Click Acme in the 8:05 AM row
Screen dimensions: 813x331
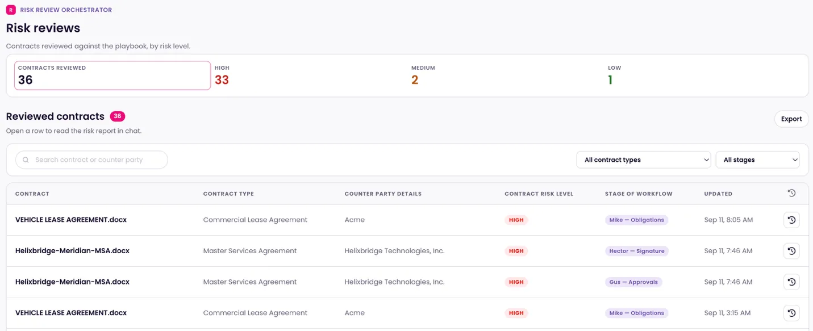click(x=355, y=220)
